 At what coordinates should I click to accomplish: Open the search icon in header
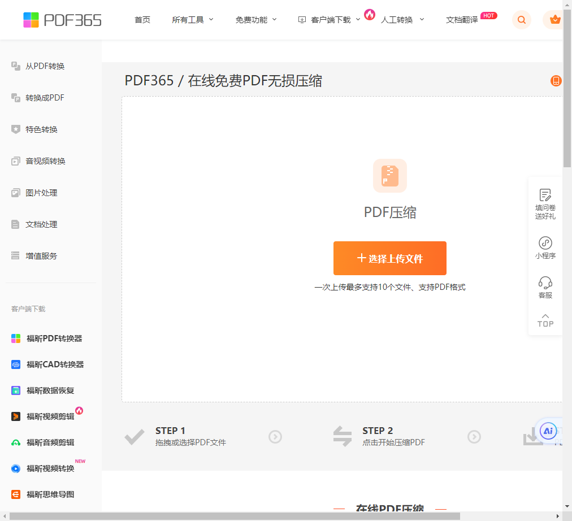pyautogui.click(x=521, y=20)
